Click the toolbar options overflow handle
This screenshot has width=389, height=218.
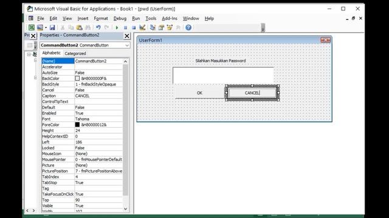point(263,28)
